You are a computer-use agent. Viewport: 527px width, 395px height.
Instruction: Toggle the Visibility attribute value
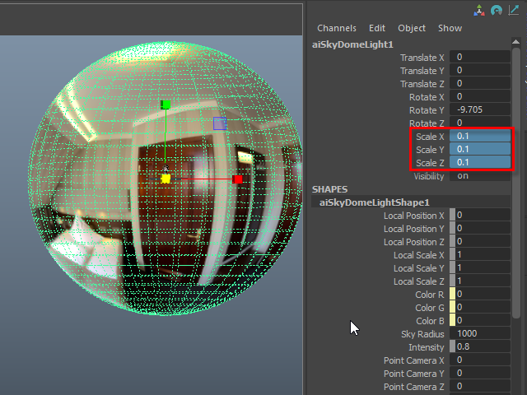tap(482, 176)
